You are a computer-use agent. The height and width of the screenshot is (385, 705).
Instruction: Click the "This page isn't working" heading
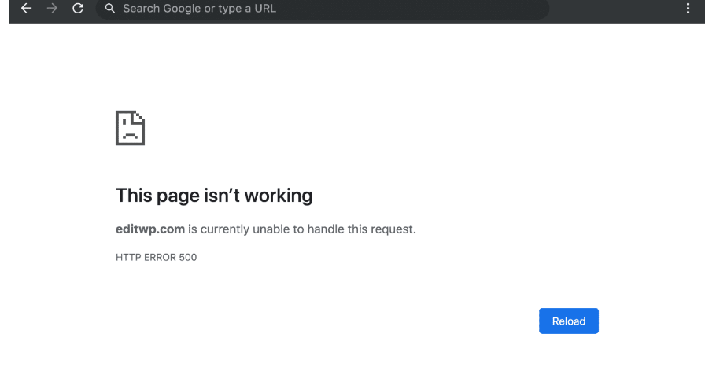[214, 196]
